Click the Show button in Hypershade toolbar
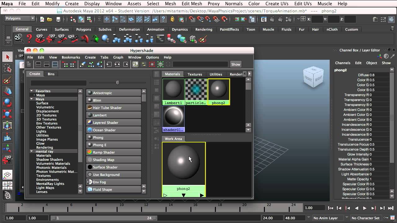 click(x=236, y=64)
